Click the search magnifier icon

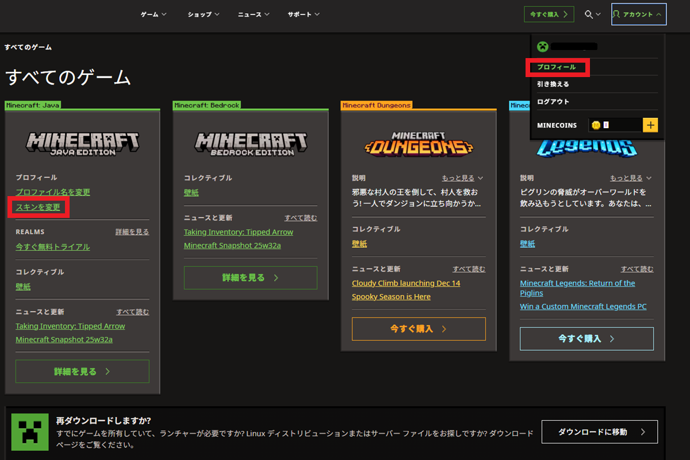pos(589,14)
